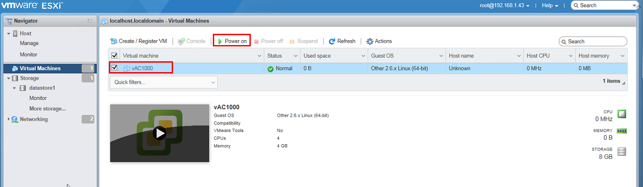Click the Storage database icon
The height and width of the screenshot is (187, 643).
point(15,78)
